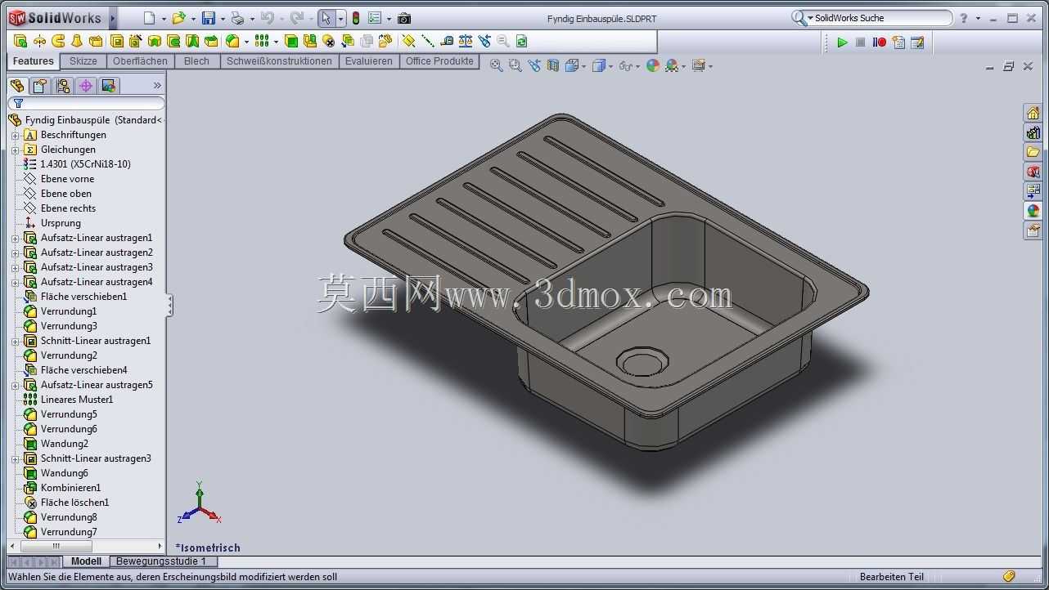Save the part with the floppy disk icon
The width and height of the screenshot is (1049, 590).
coord(209,18)
